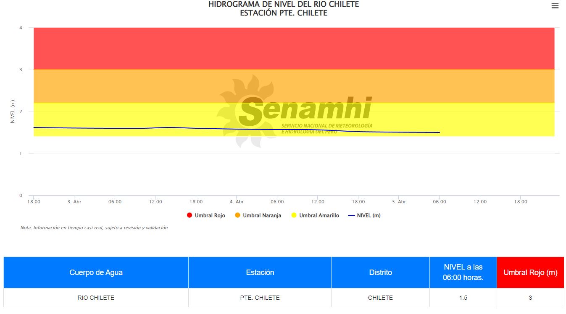Toggle Umbral Amarillo legend series
Viewport: 566px width, 314px height.
pos(315,215)
